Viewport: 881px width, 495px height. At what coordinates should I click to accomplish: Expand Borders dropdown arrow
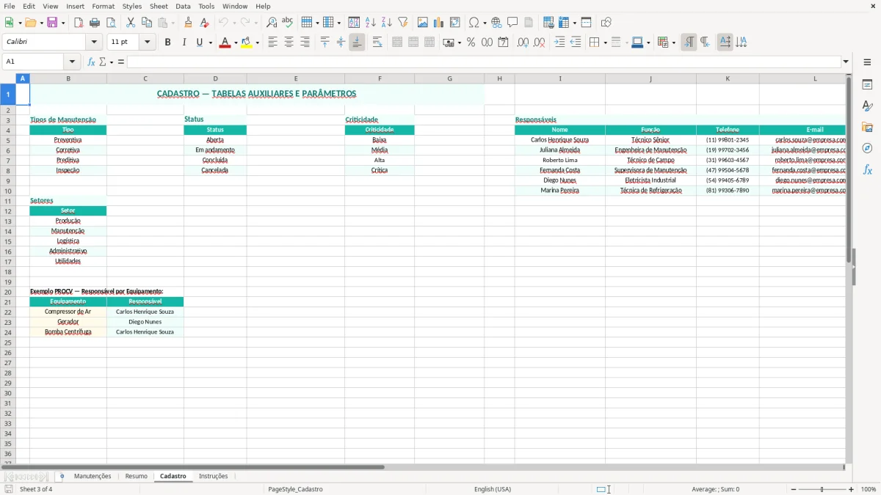pos(604,43)
